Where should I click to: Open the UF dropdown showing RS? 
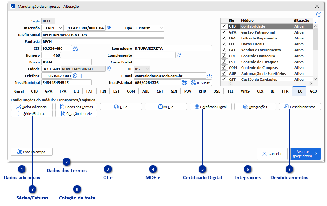click(142, 69)
